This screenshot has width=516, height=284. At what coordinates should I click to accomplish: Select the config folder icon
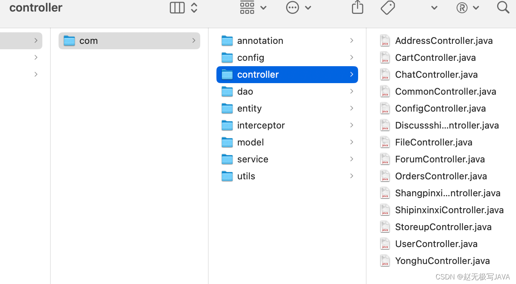click(x=227, y=57)
